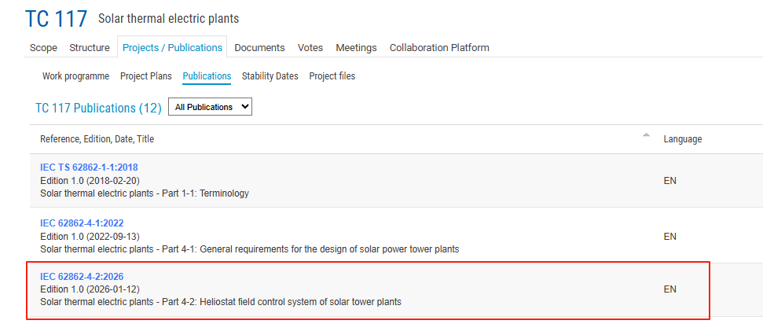Open the Project files sub-tab

[x=332, y=76]
